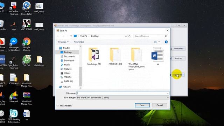Select the WinRAR Word Mail Merge_fin archive icon
This screenshot has width=224, height=126.
coord(27,98)
